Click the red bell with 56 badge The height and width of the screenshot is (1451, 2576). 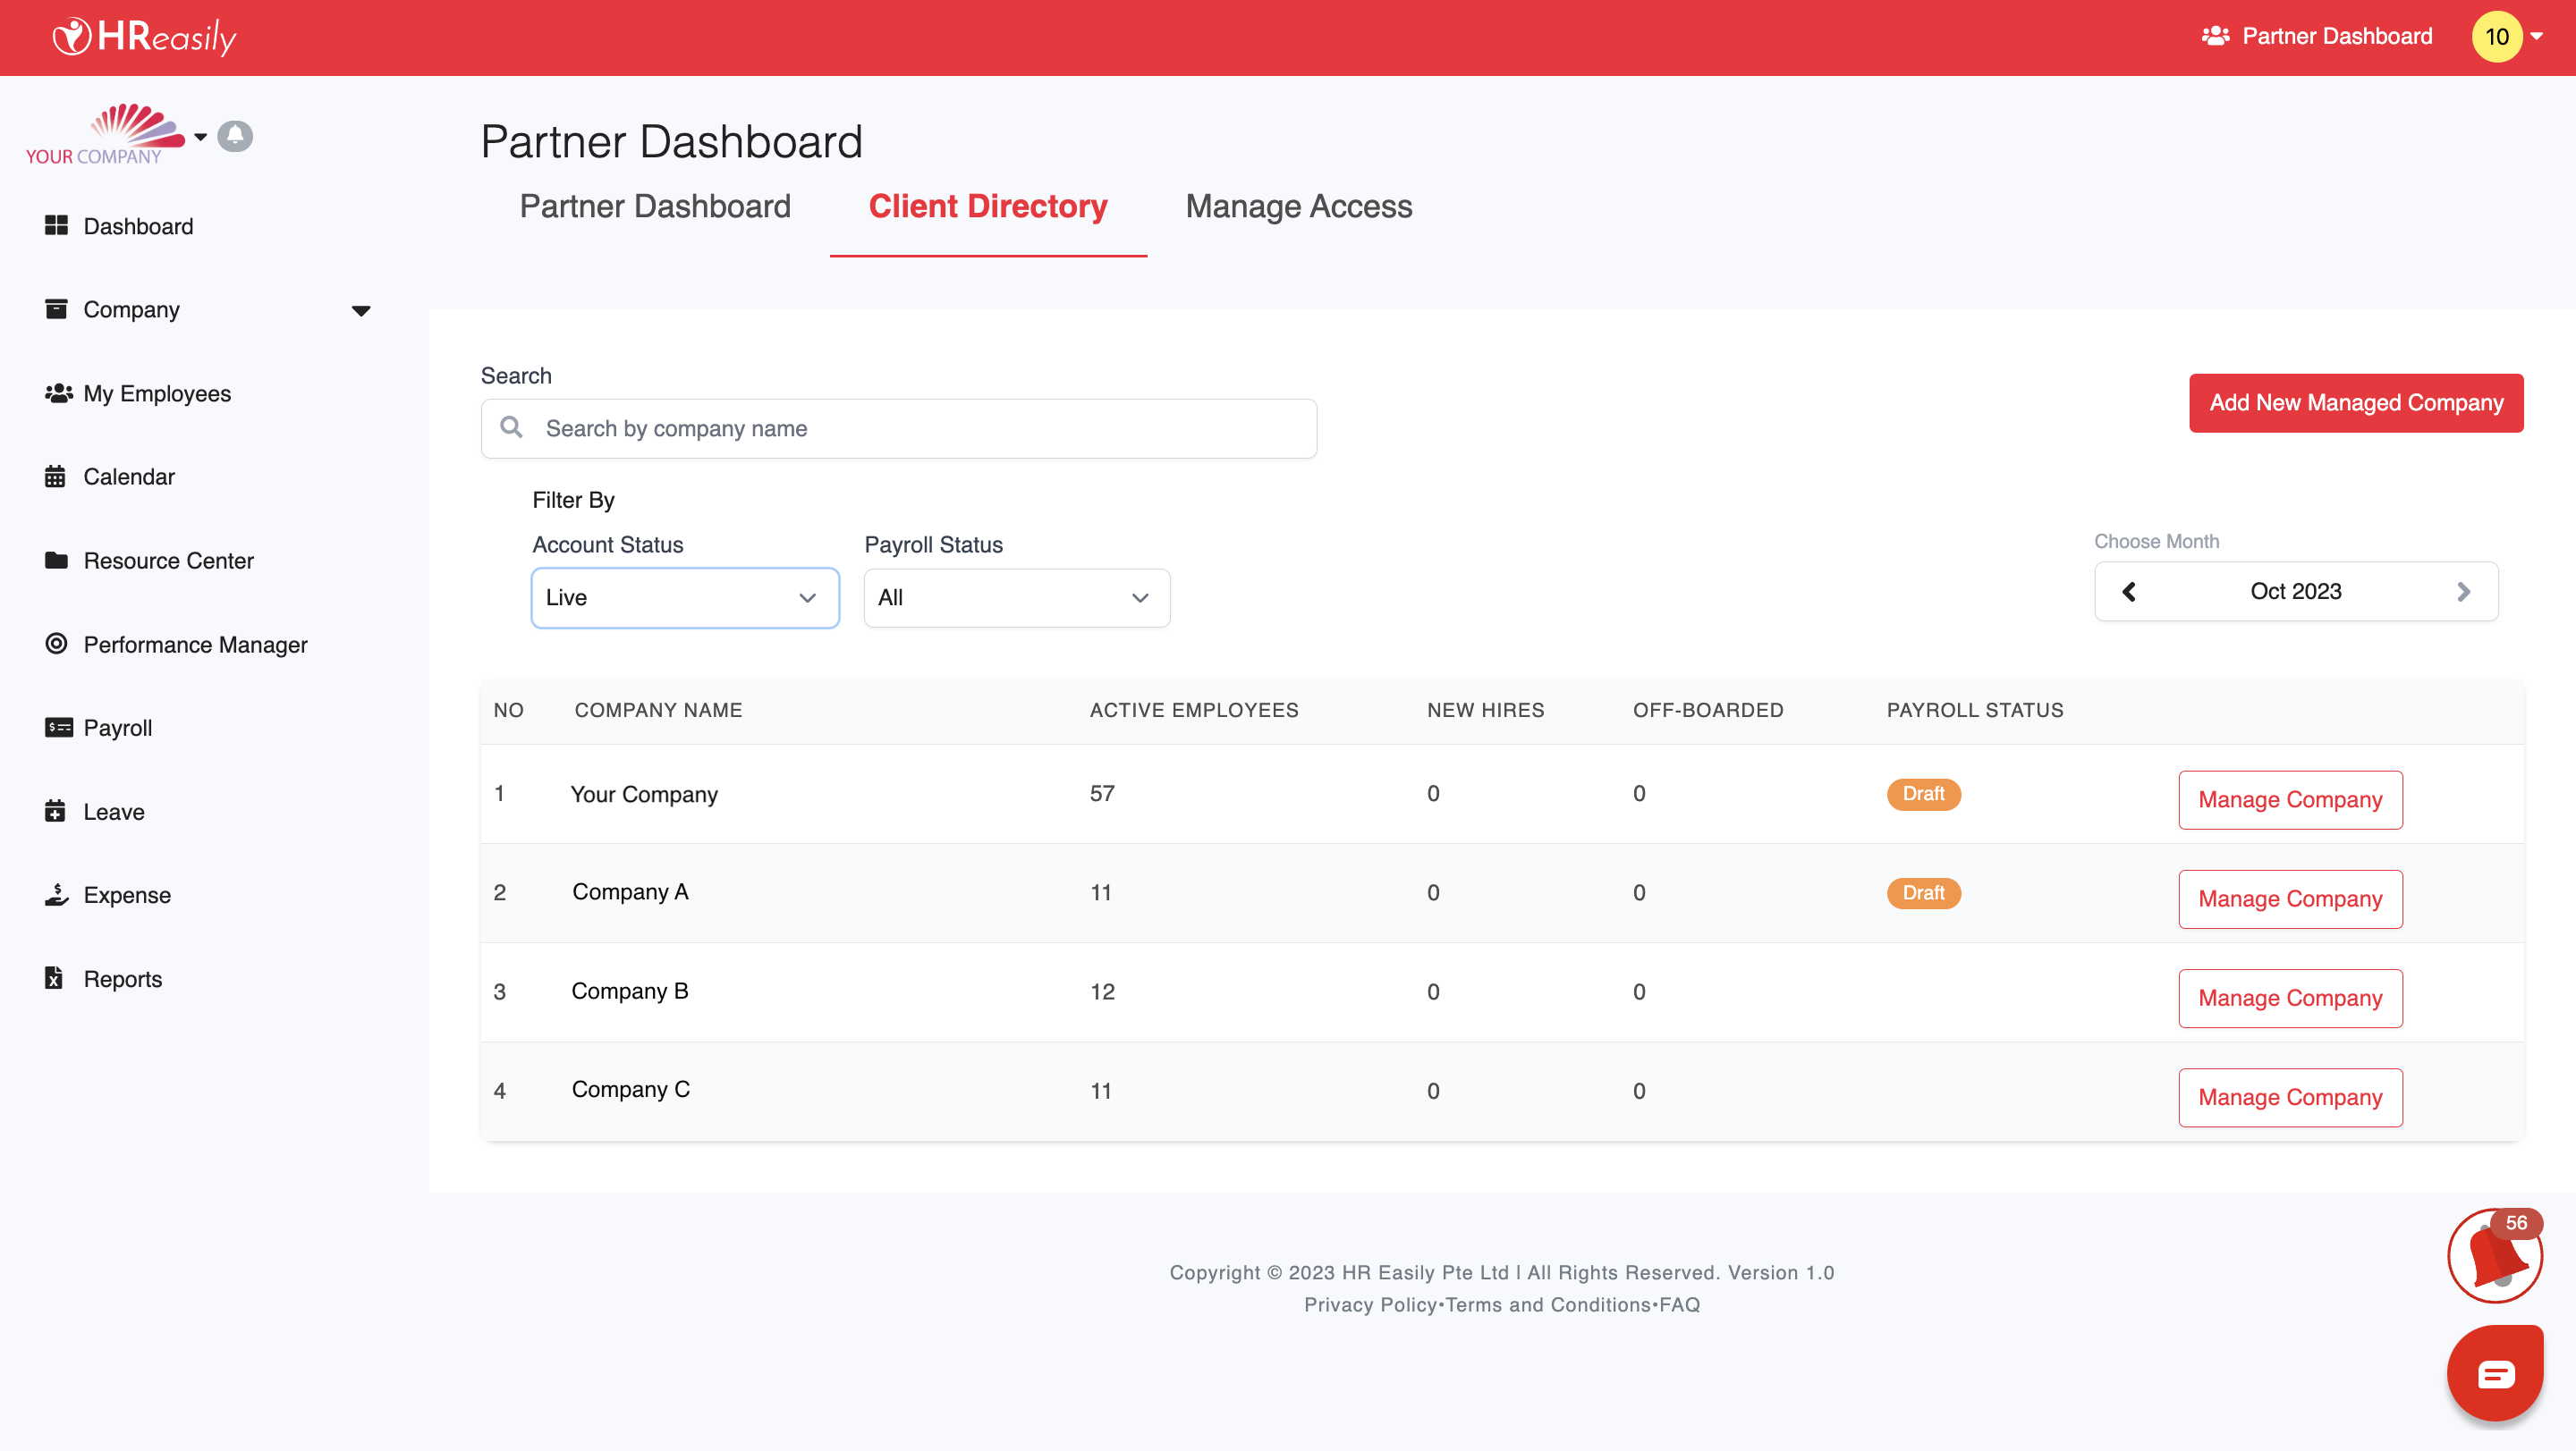2494,1256
